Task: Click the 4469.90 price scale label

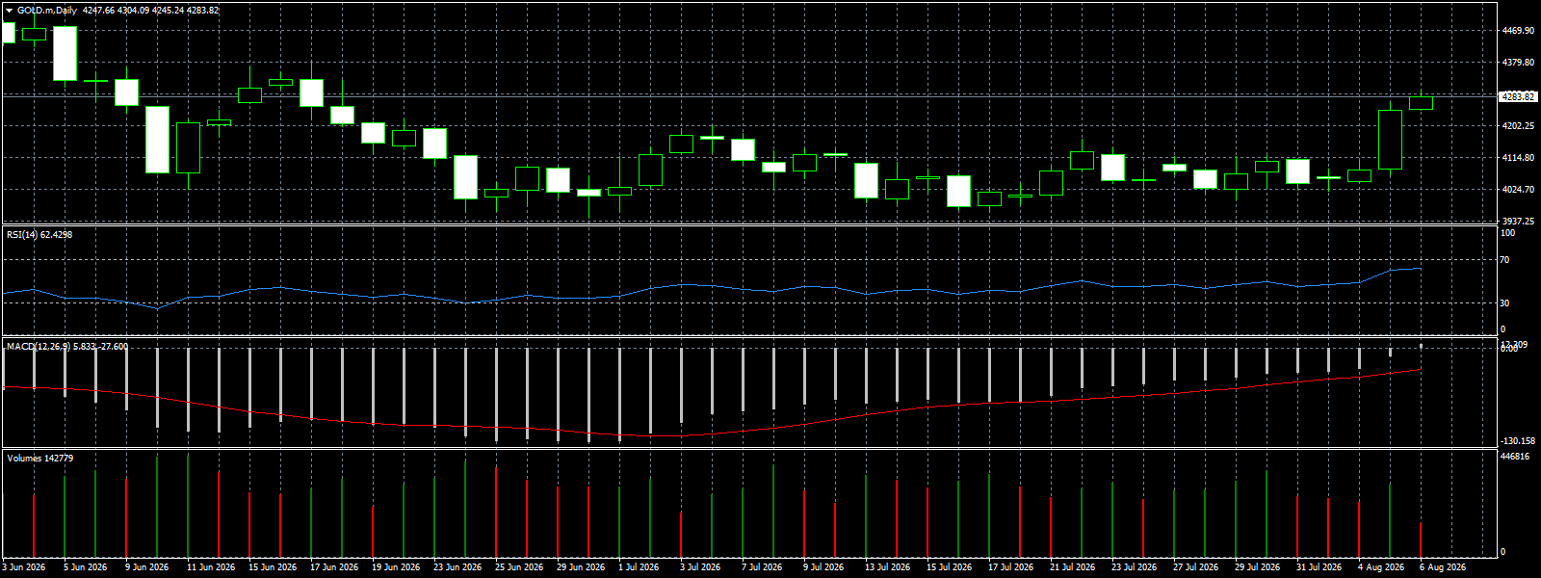Action: [x=1518, y=31]
